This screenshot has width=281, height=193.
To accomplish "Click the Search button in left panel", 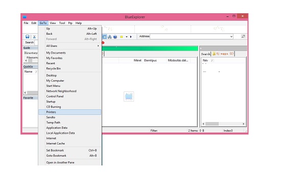I will point(30,42).
